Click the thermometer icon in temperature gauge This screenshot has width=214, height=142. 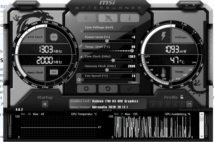[163, 73]
